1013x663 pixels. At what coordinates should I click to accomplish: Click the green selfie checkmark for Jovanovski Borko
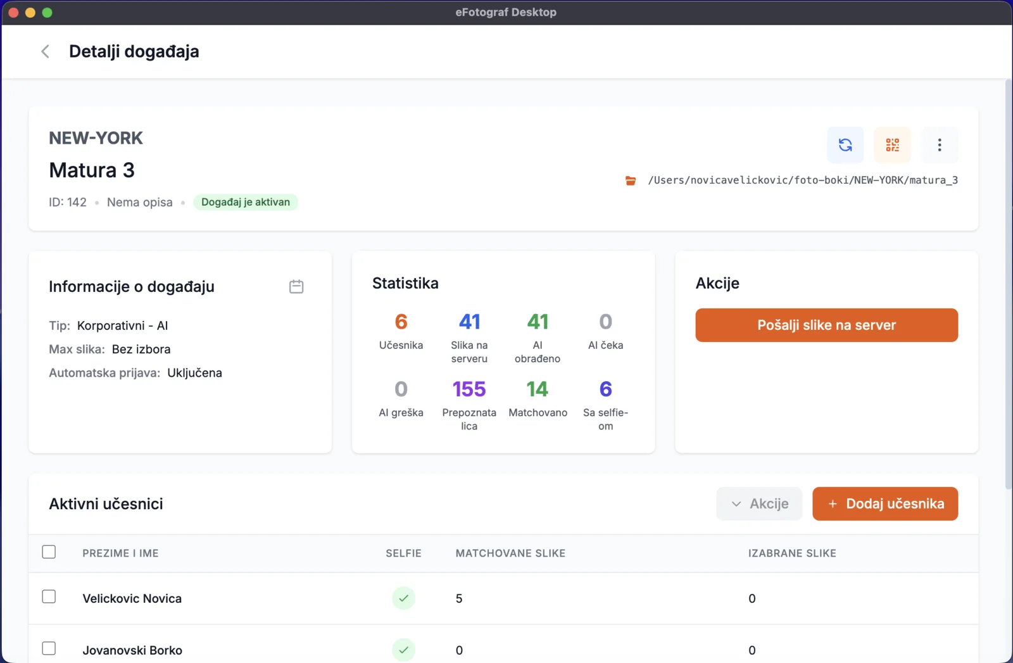point(403,650)
